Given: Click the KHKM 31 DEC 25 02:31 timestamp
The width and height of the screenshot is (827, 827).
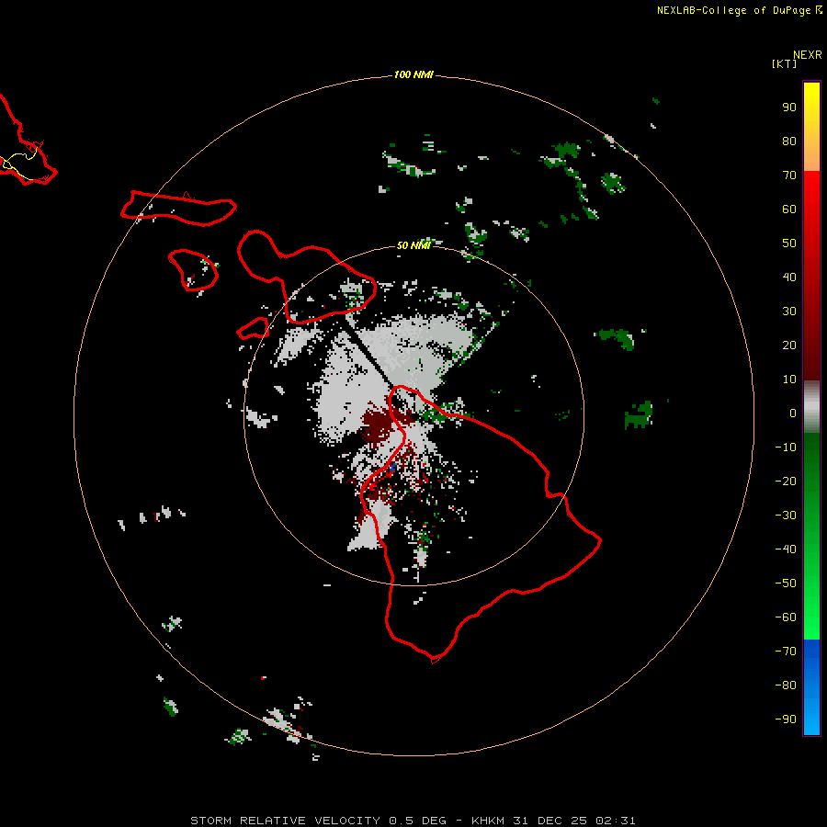Looking at the screenshot, I should tap(553, 821).
